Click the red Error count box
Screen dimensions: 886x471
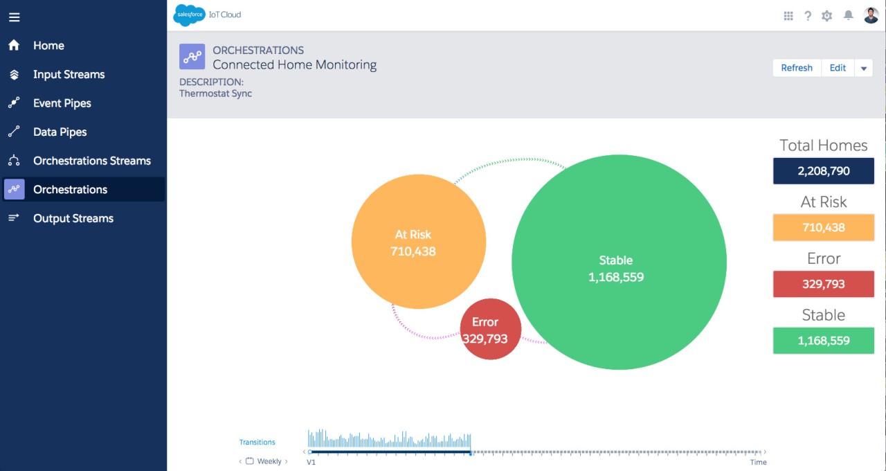(823, 284)
